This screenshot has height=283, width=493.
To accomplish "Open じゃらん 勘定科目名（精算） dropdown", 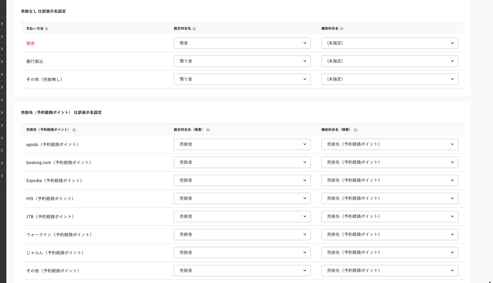I will pyautogui.click(x=242, y=253).
